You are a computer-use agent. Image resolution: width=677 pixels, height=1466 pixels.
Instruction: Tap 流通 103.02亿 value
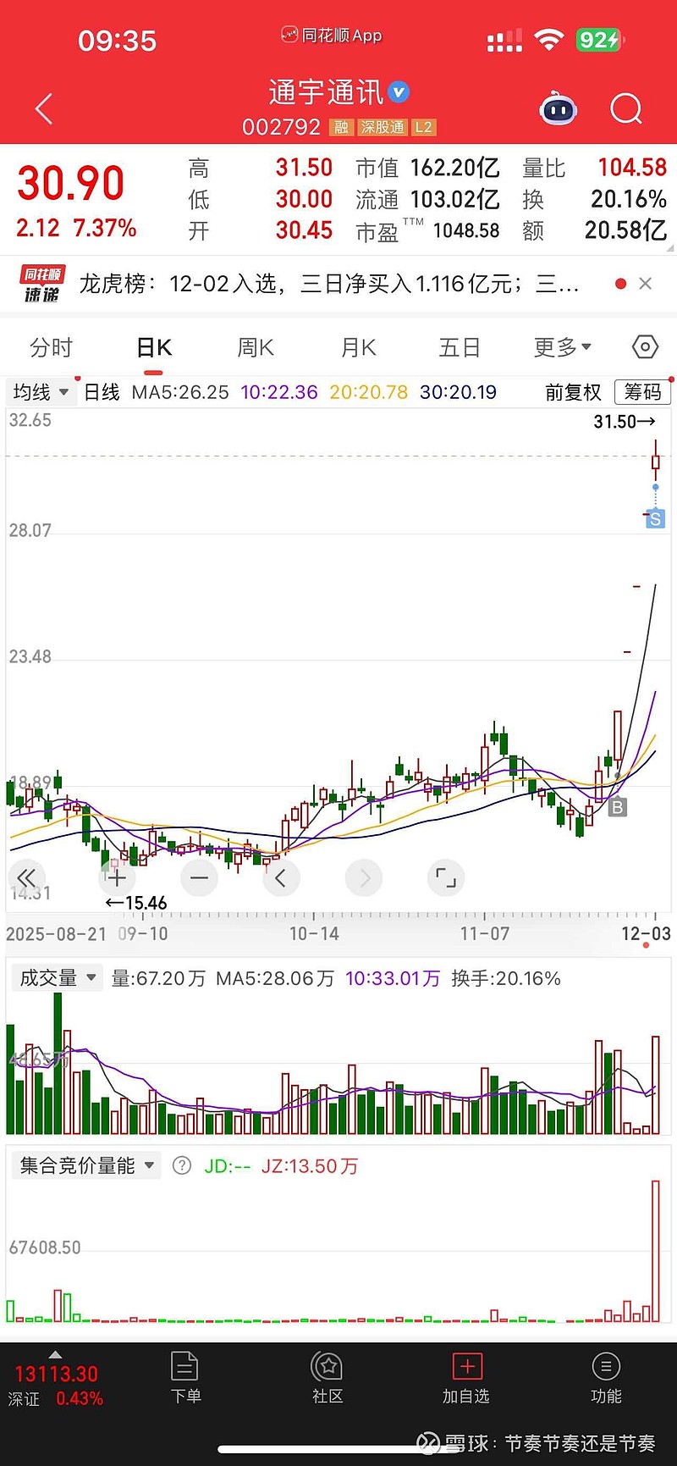pyautogui.click(x=454, y=199)
